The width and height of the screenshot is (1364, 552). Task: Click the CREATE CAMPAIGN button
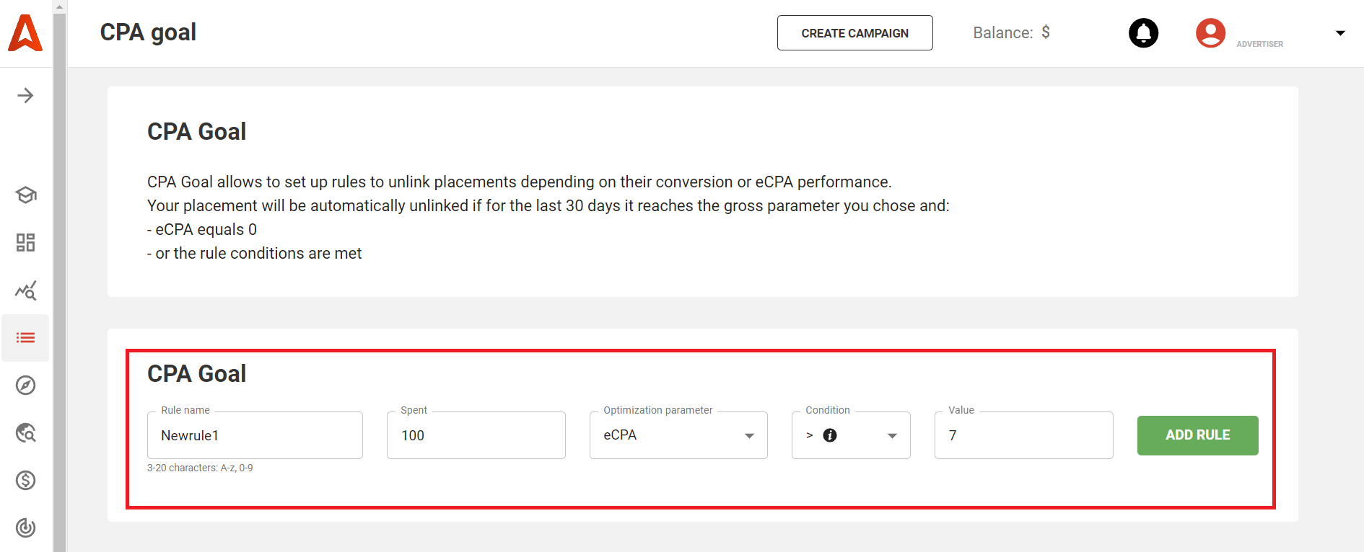point(854,32)
